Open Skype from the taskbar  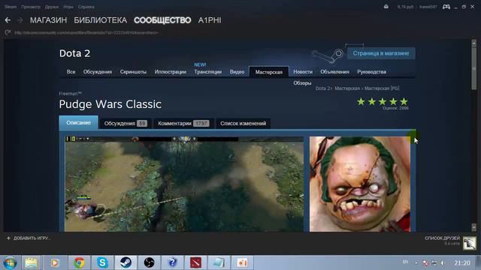(x=102, y=262)
